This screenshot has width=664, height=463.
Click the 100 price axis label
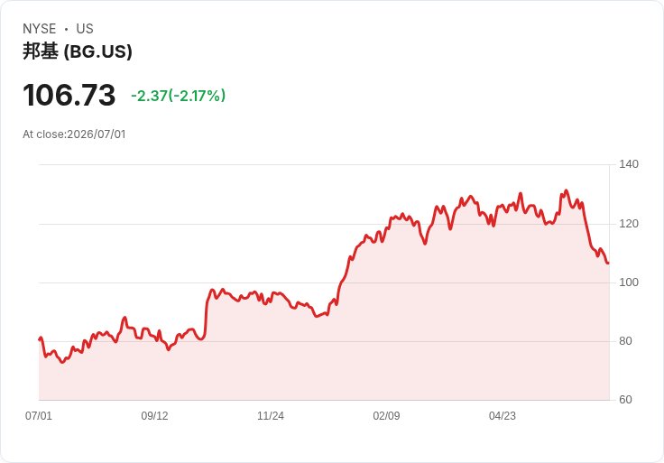[629, 282]
